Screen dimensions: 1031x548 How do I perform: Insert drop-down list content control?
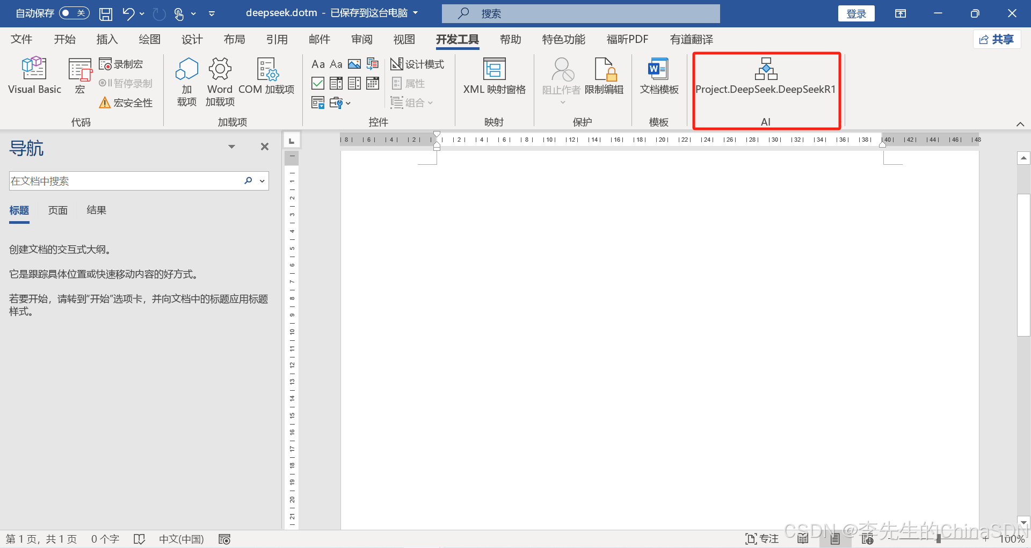pos(354,83)
